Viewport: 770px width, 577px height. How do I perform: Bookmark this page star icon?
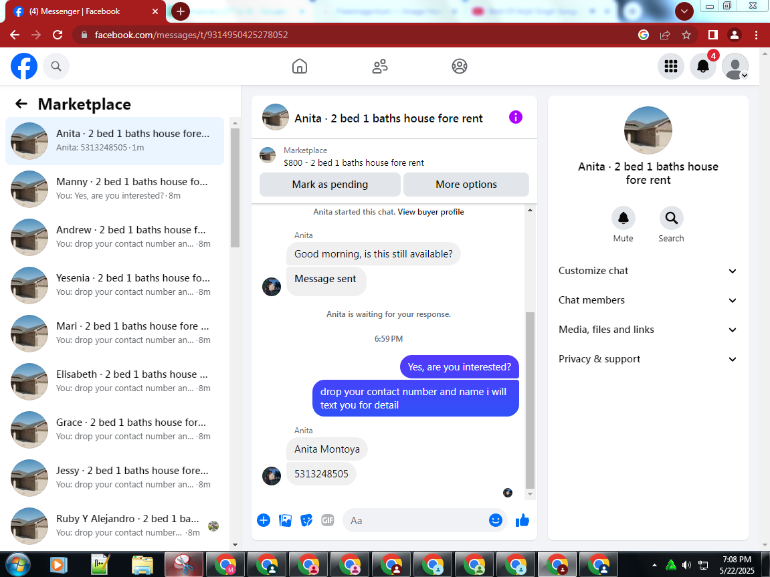(x=686, y=35)
